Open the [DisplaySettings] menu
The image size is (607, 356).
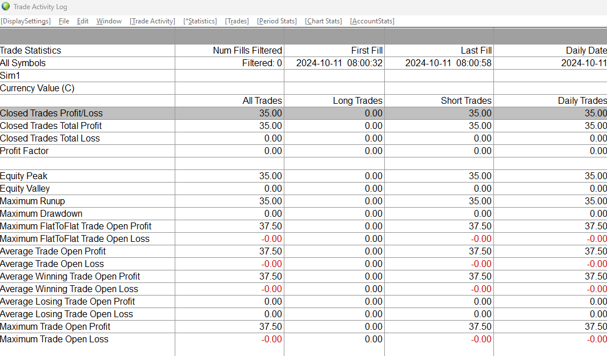(x=26, y=21)
